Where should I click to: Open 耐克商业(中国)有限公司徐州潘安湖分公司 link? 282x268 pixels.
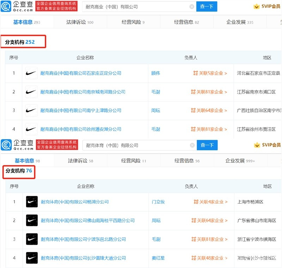[81, 129]
